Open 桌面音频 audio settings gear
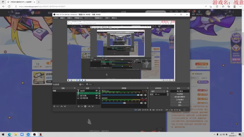The image size is (244, 137). 145,103
